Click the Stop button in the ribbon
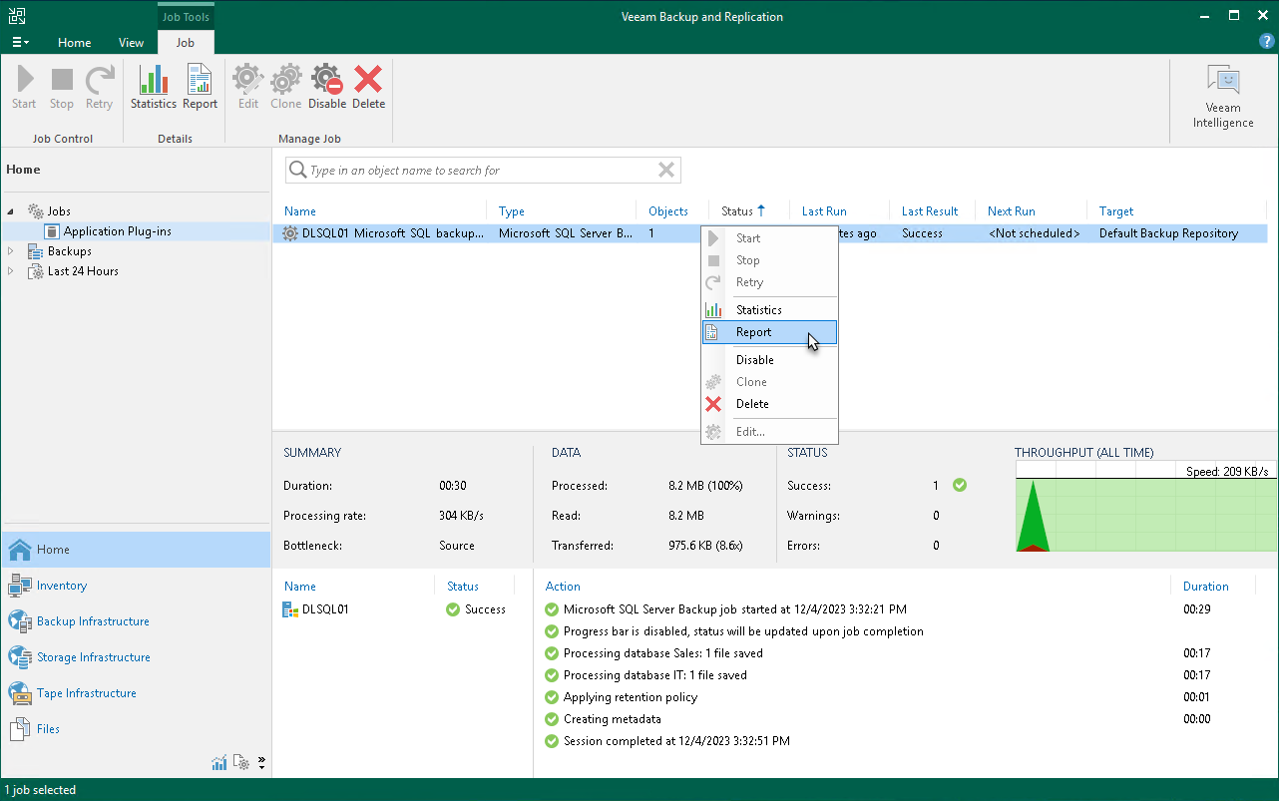The height and width of the screenshot is (801, 1279). (62, 88)
